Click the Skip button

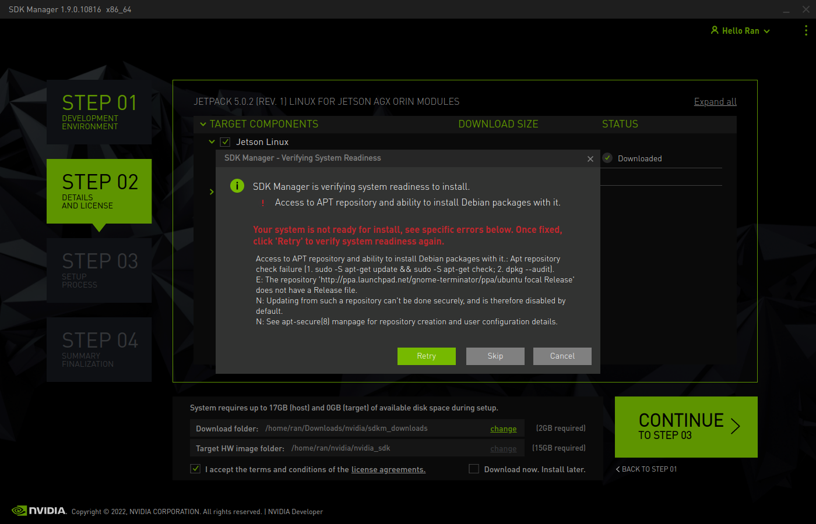495,356
